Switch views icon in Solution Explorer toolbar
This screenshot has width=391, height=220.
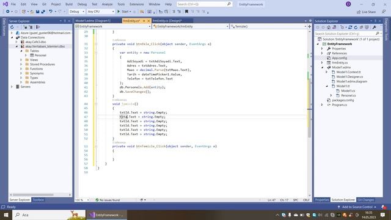point(334,27)
